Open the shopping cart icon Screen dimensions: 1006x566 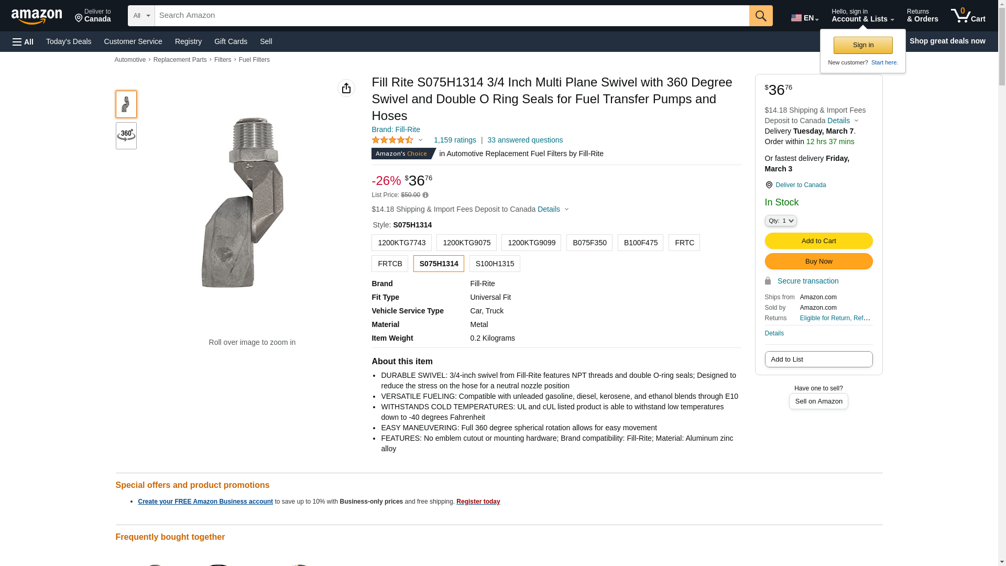pyautogui.click(x=967, y=16)
